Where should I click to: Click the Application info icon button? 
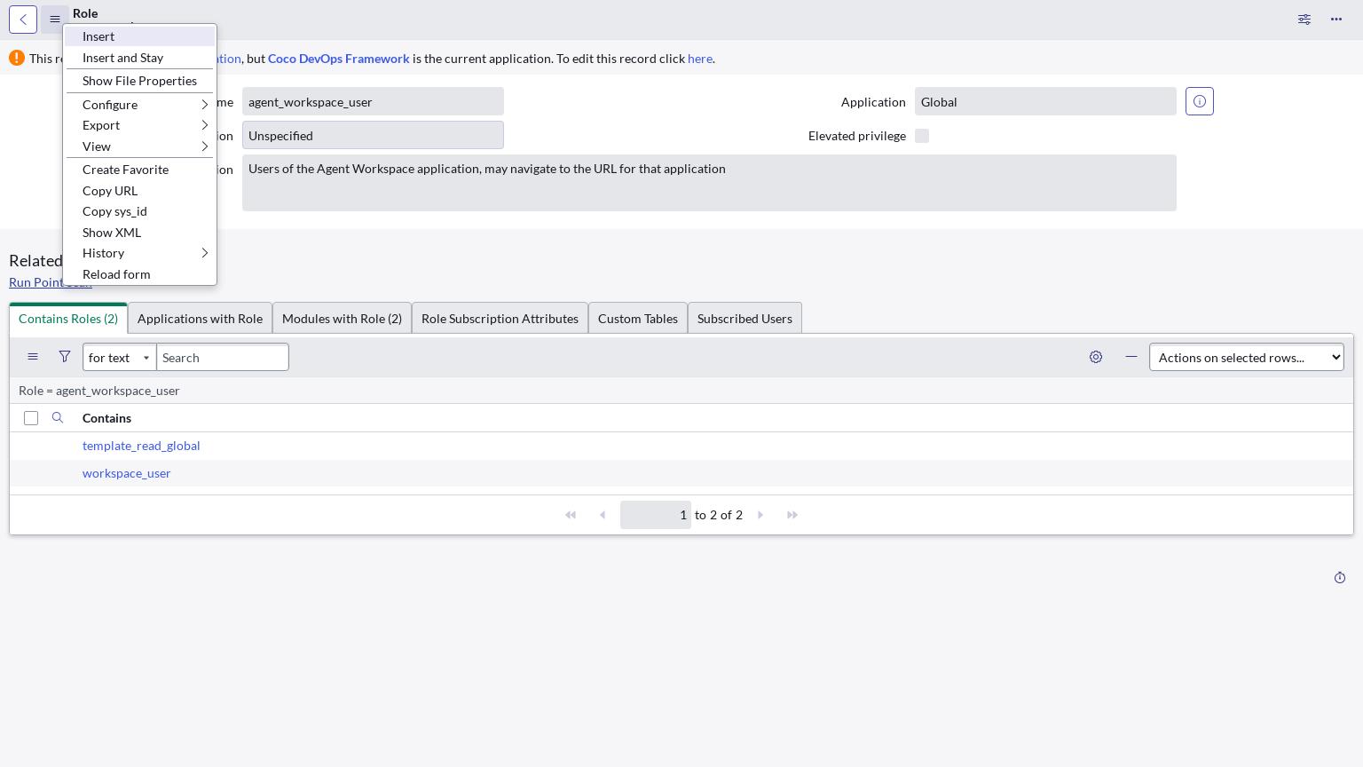pyautogui.click(x=1200, y=101)
